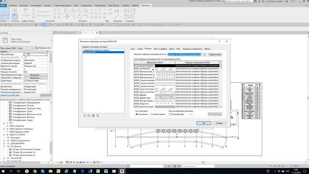Open Skype from the Windows taskbar
Image resolution: width=309 pixels, height=174 pixels.
pos(42,171)
